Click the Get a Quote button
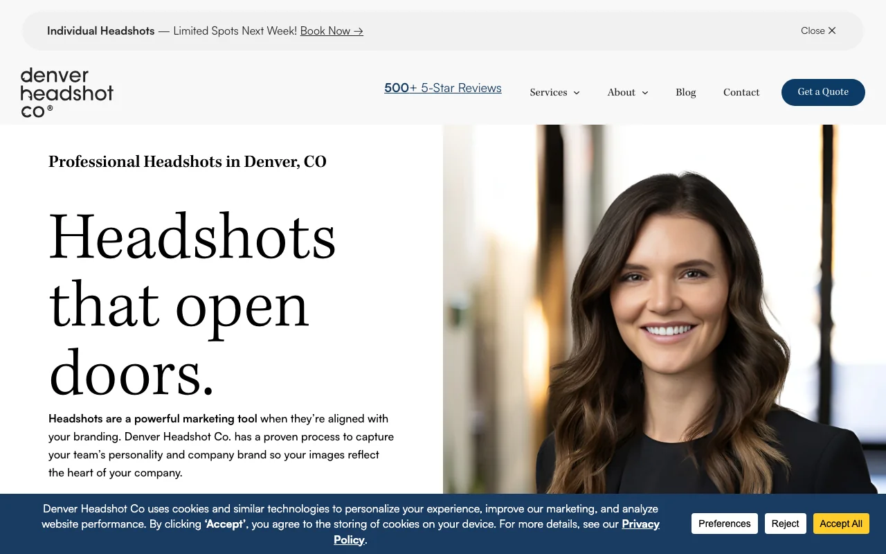 tap(823, 92)
